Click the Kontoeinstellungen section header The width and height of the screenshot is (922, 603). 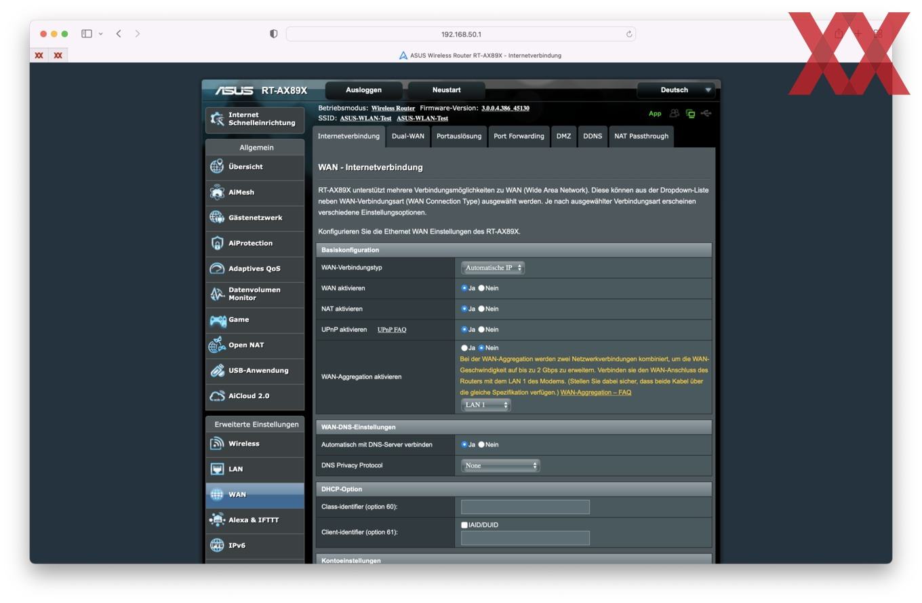tap(514, 560)
